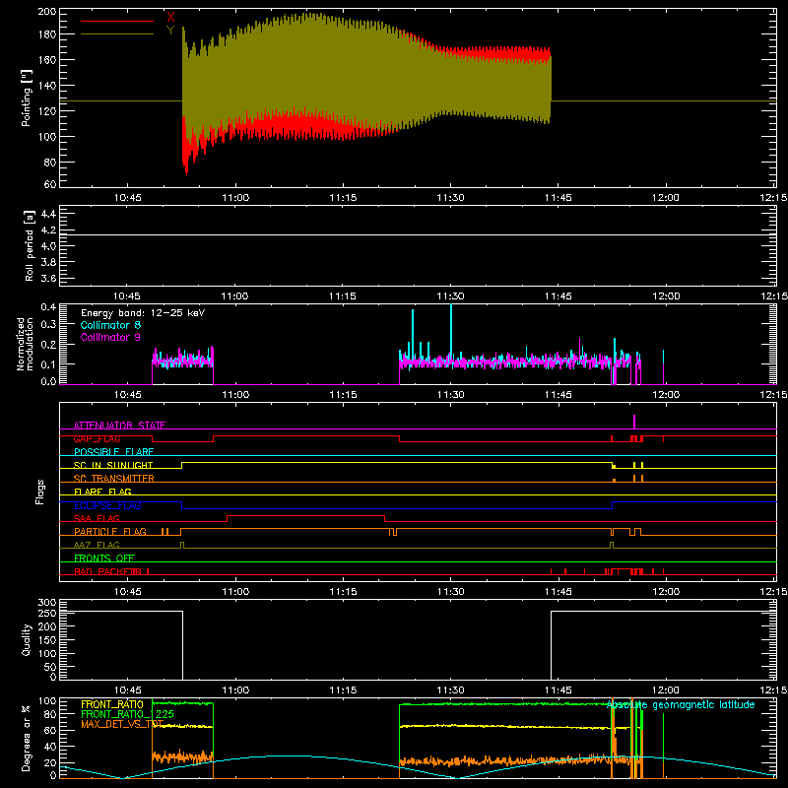Click the 'GAP_FLAG' flag label
This screenshot has width=788, height=788.
(97, 438)
